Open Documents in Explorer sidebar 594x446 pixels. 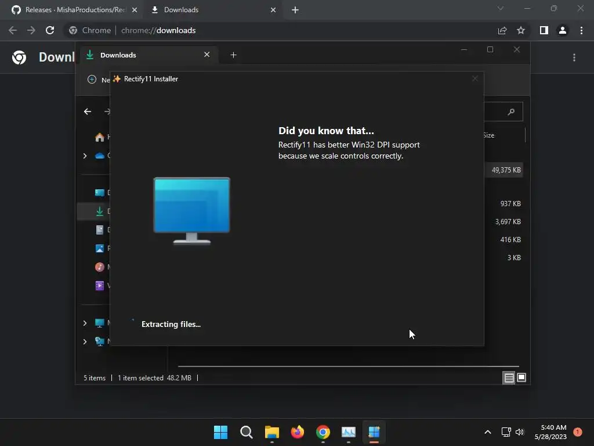[100, 230]
